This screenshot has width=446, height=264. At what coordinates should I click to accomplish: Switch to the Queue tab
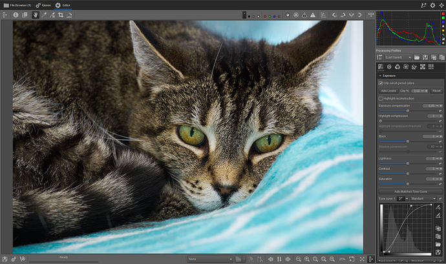[x=43, y=5]
